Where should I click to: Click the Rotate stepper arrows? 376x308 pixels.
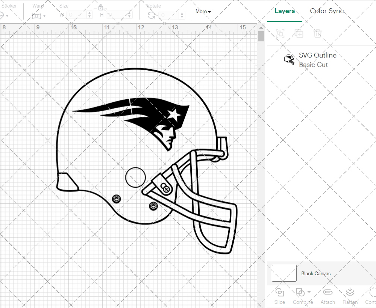coord(182,15)
